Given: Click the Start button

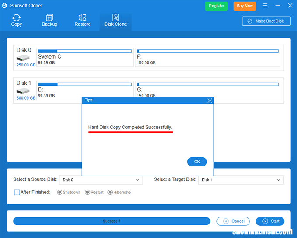Looking at the screenshot, I should 270,221.
